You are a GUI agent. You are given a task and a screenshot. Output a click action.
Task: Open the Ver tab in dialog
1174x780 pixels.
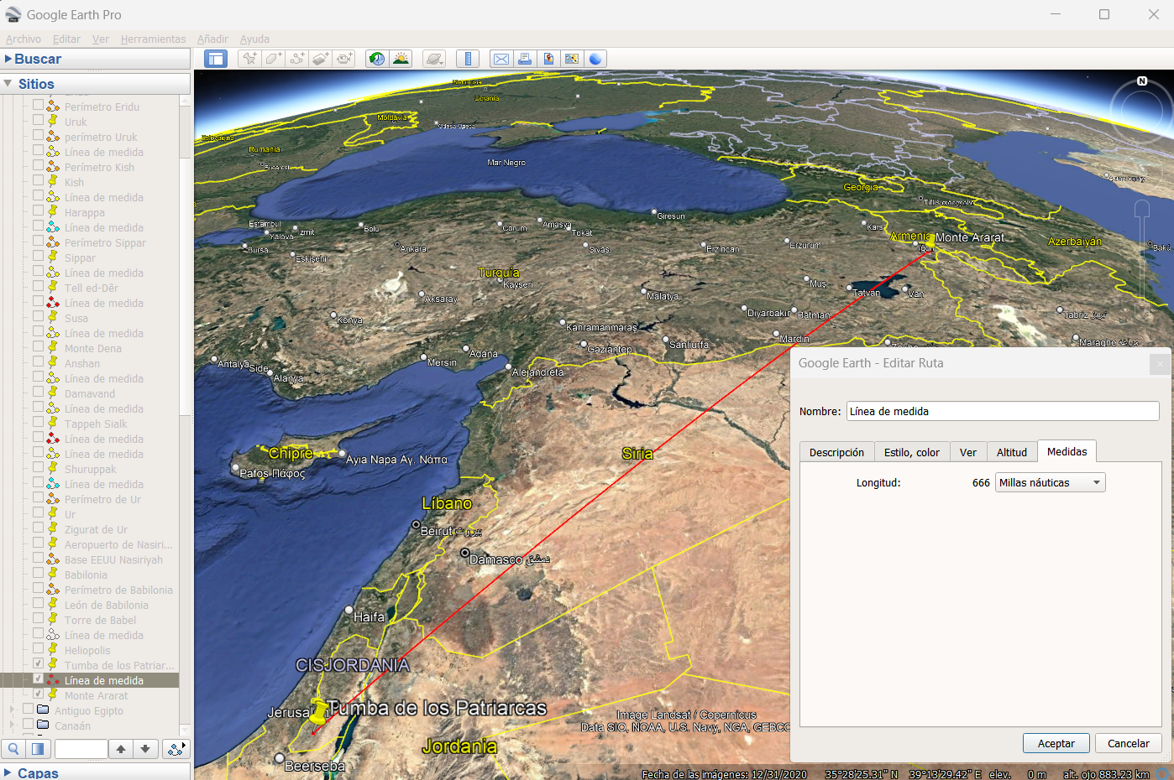968,452
